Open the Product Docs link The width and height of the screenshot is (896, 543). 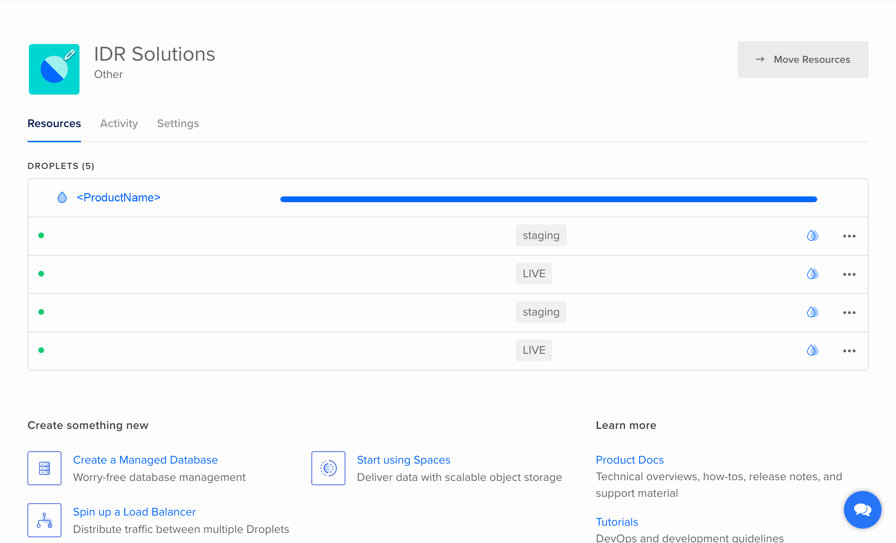click(x=629, y=460)
